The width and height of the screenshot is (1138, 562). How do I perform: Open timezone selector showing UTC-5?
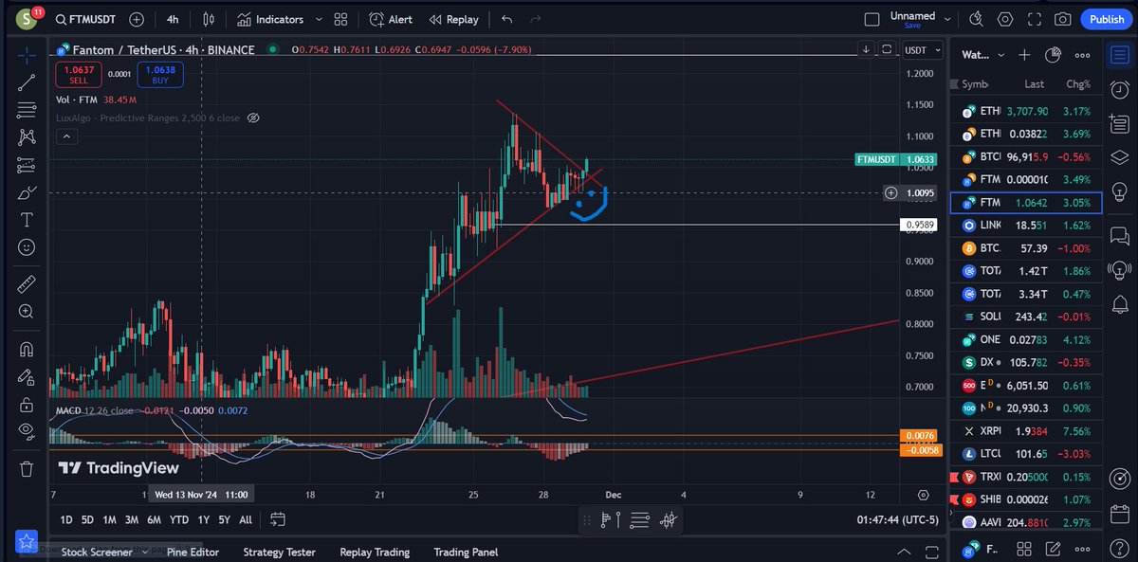[x=897, y=519]
